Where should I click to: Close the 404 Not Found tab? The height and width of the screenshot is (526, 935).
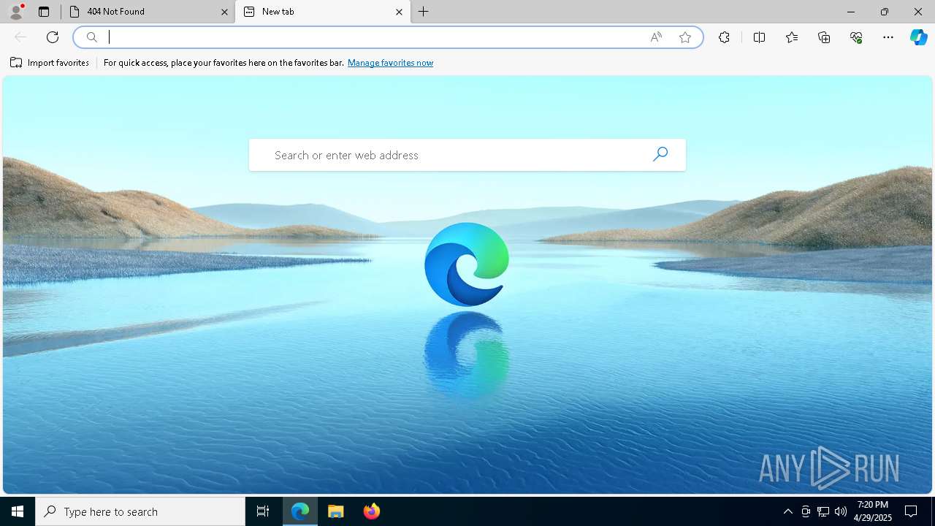pos(224,12)
